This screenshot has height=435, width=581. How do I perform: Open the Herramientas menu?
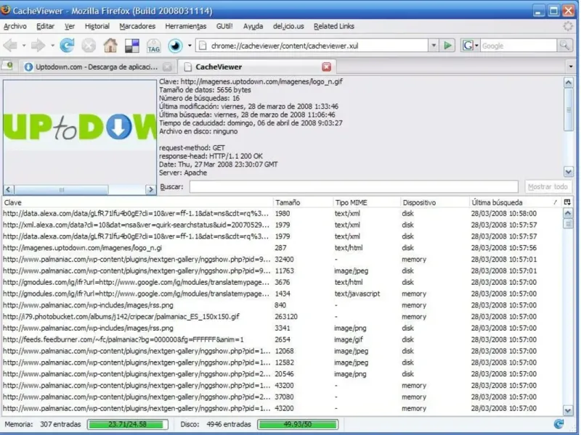pyautogui.click(x=186, y=26)
